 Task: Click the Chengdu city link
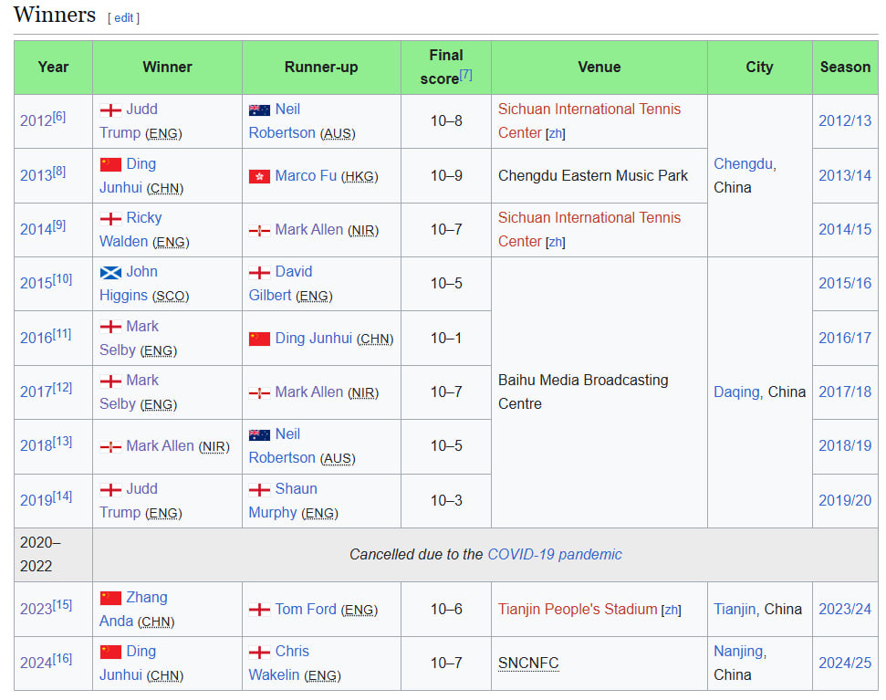[743, 163]
